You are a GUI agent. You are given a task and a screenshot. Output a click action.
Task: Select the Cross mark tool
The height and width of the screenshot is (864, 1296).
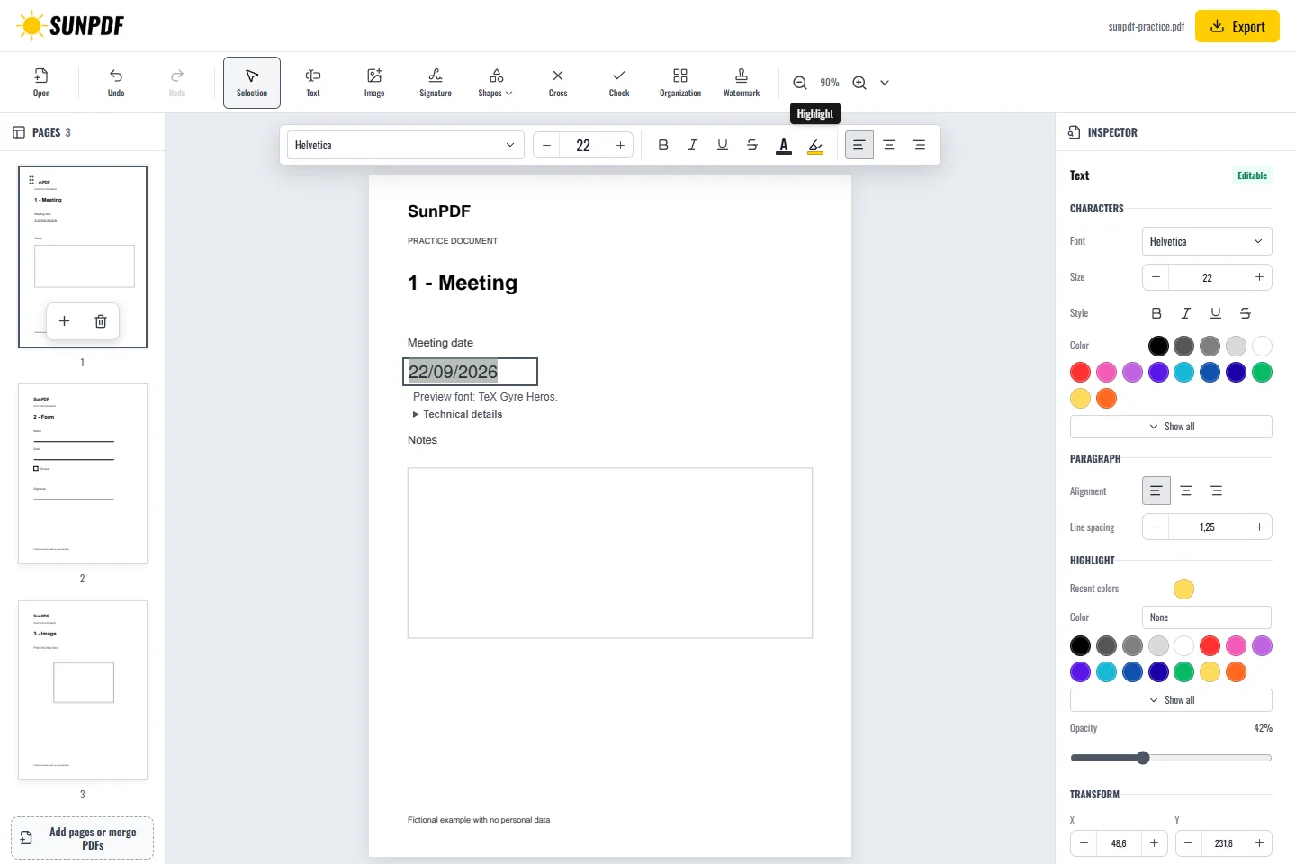tap(558, 83)
